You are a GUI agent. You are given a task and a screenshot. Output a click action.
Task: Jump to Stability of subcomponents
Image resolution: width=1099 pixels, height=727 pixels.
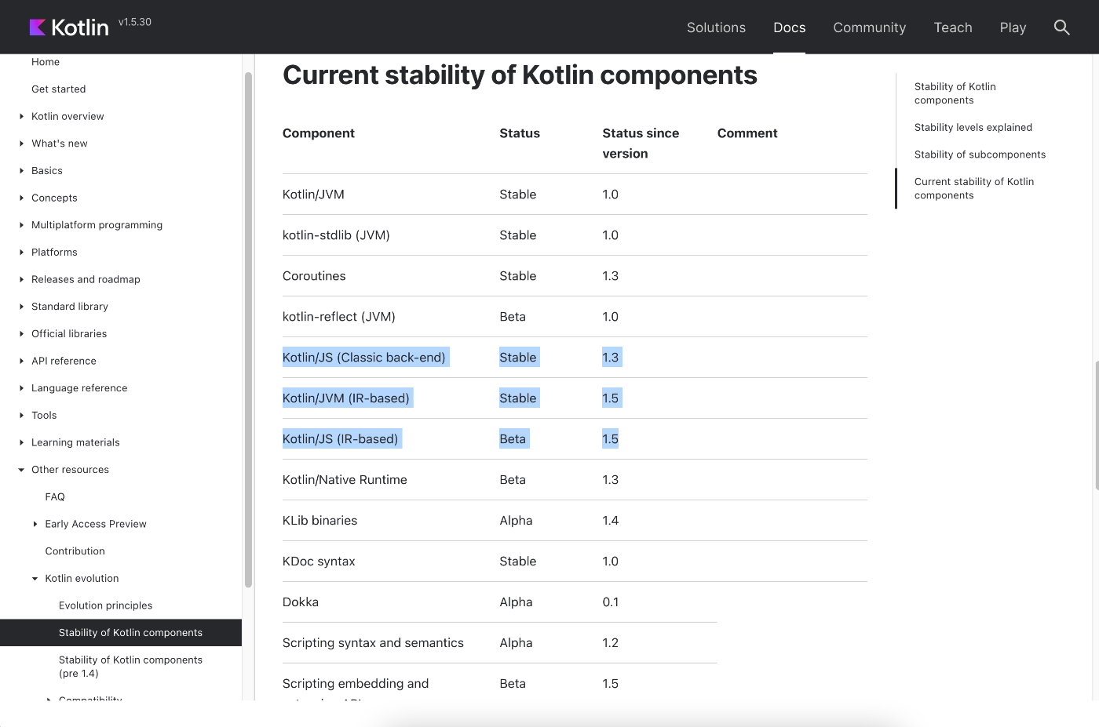pyautogui.click(x=980, y=154)
